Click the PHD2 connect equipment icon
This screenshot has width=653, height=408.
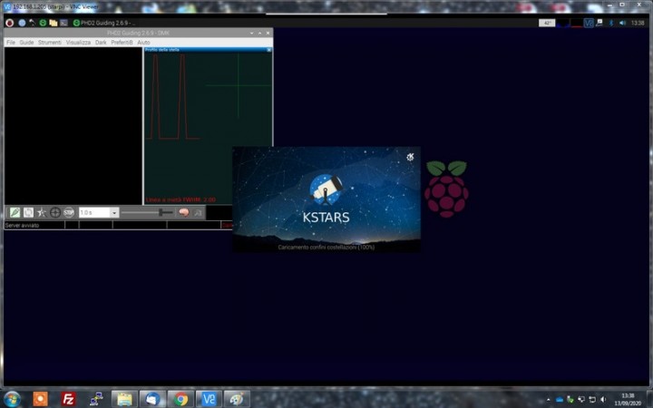click(15, 212)
